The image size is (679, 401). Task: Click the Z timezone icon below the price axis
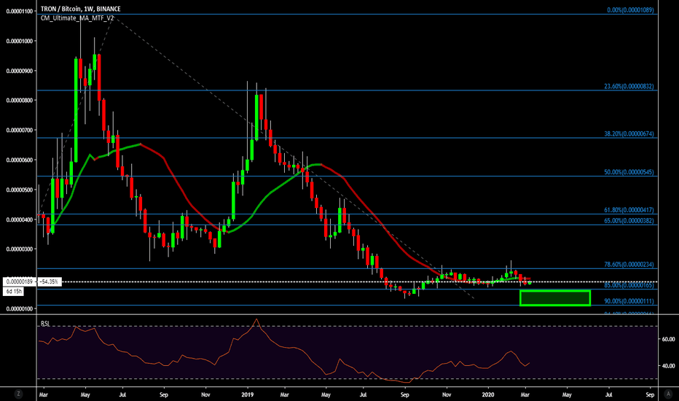[x=18, y=394]
